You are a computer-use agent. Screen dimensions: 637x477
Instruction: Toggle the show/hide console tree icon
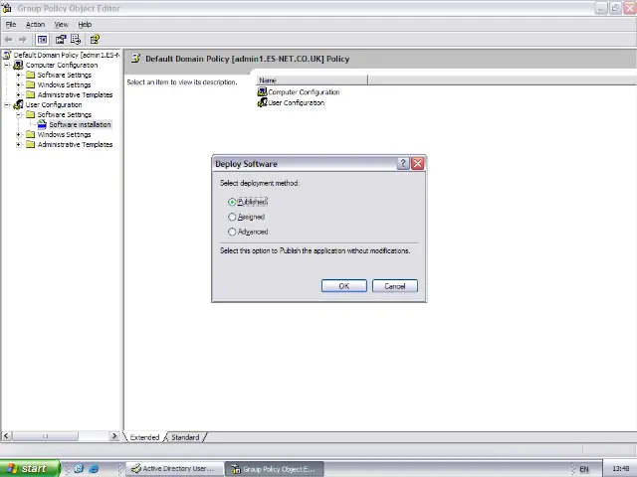[42, 40]
